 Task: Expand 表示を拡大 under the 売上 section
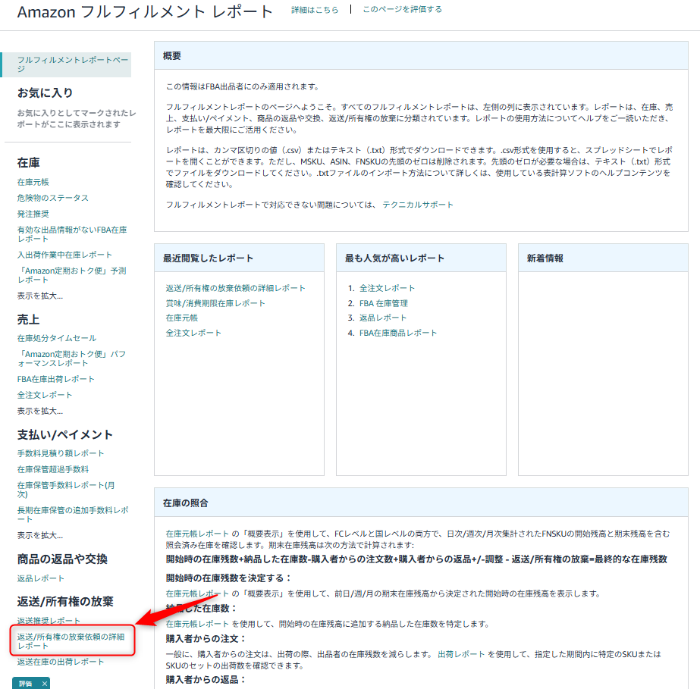pyautogui.click(x=40, y=411)
